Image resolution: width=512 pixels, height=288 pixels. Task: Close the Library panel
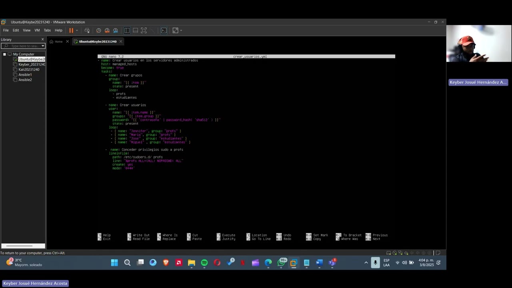(x=42, y=40)
